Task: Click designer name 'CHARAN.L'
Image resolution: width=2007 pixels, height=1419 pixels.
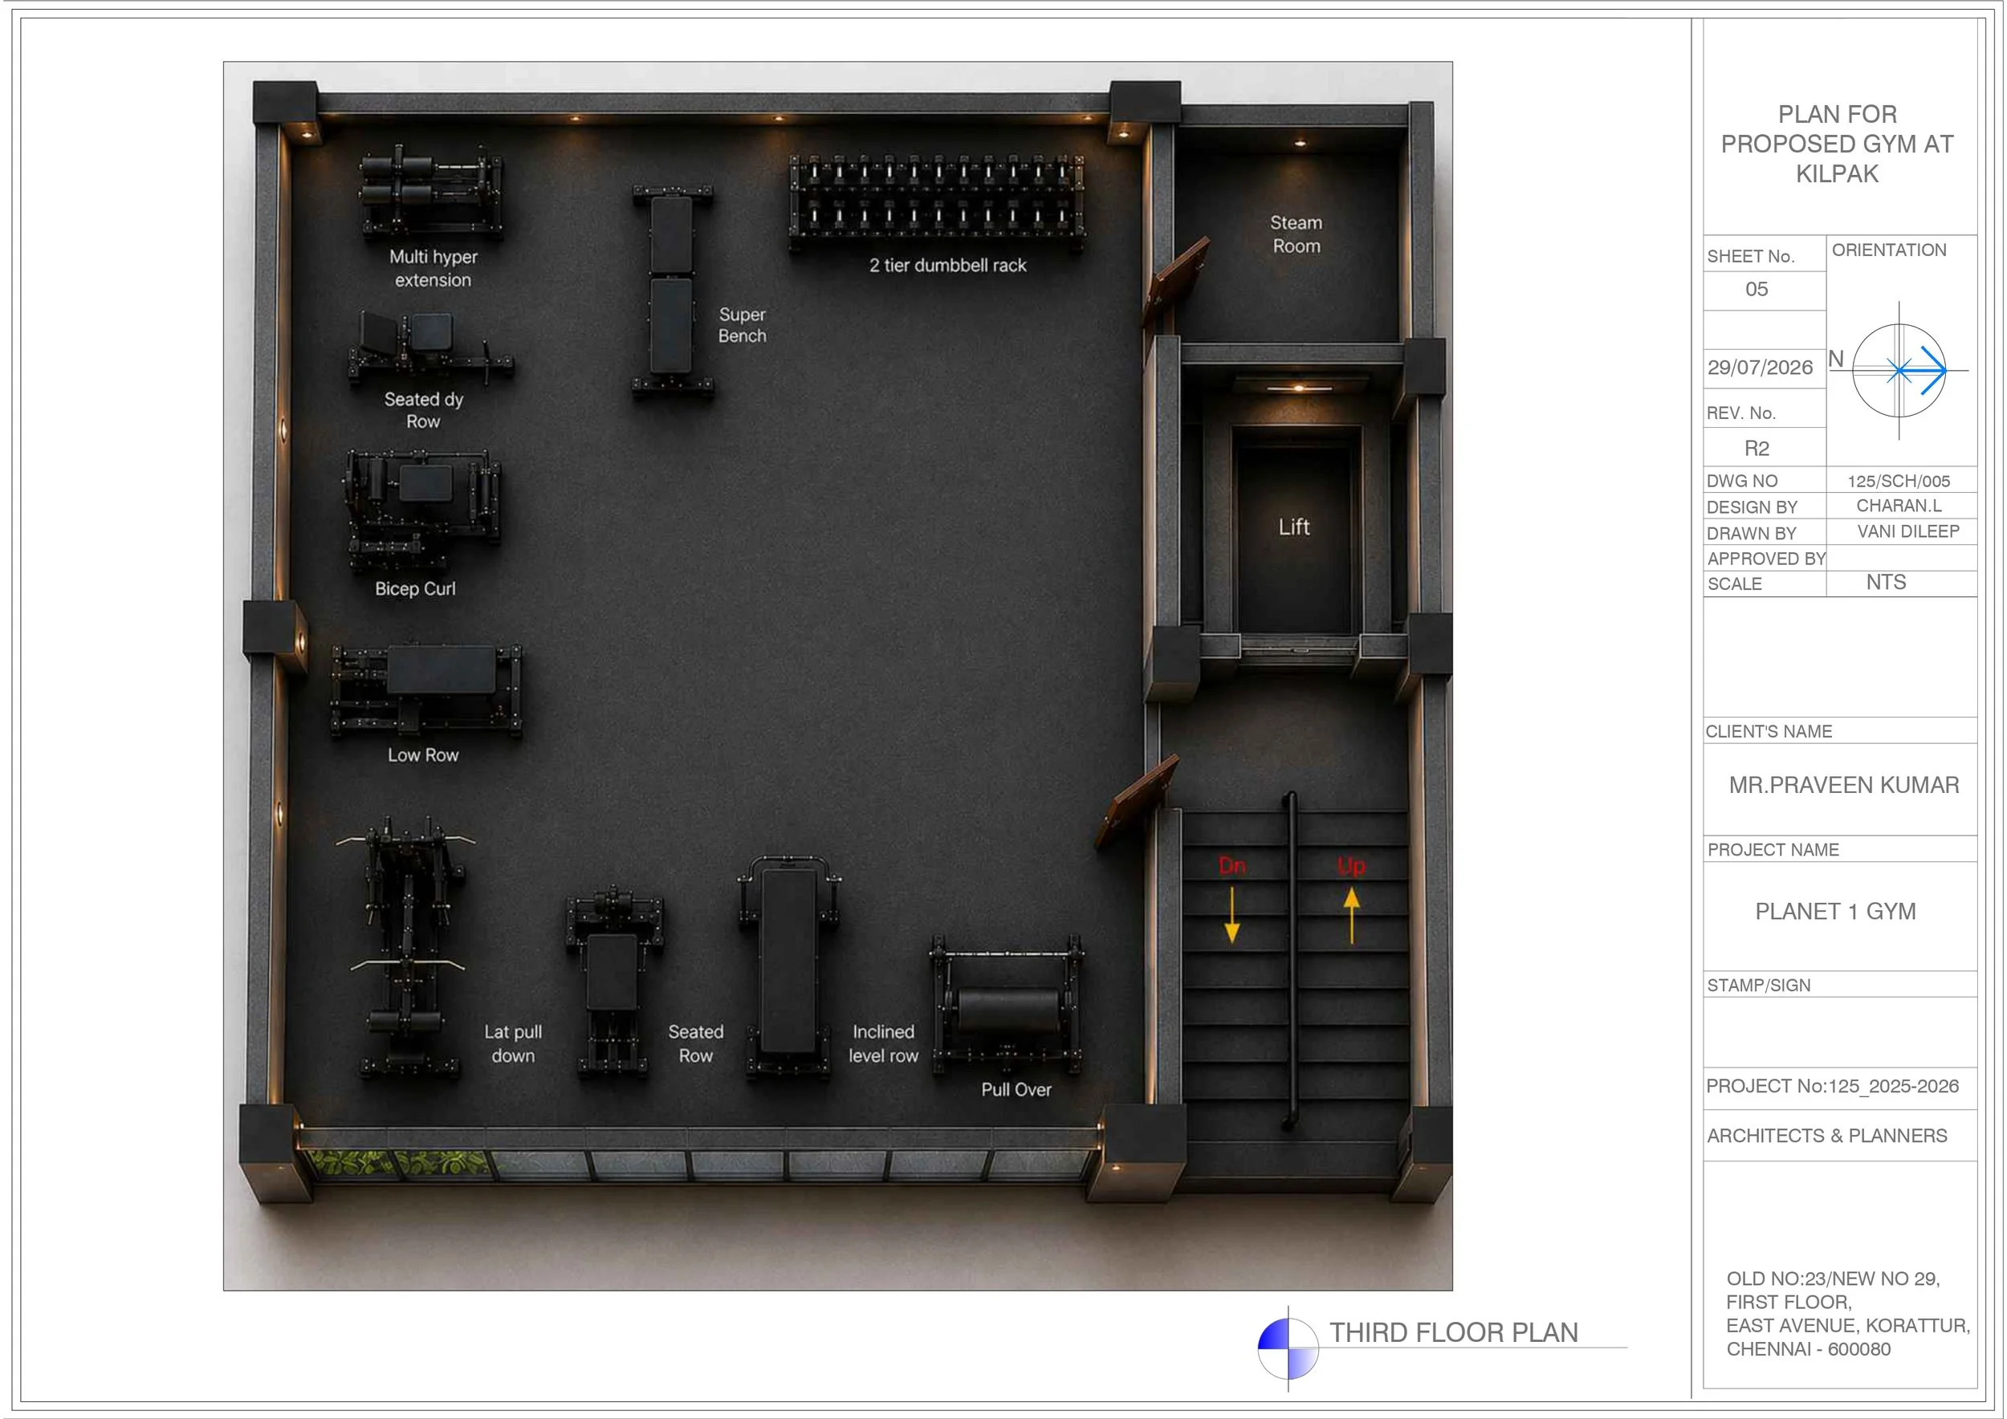Action: [1899, 506]
